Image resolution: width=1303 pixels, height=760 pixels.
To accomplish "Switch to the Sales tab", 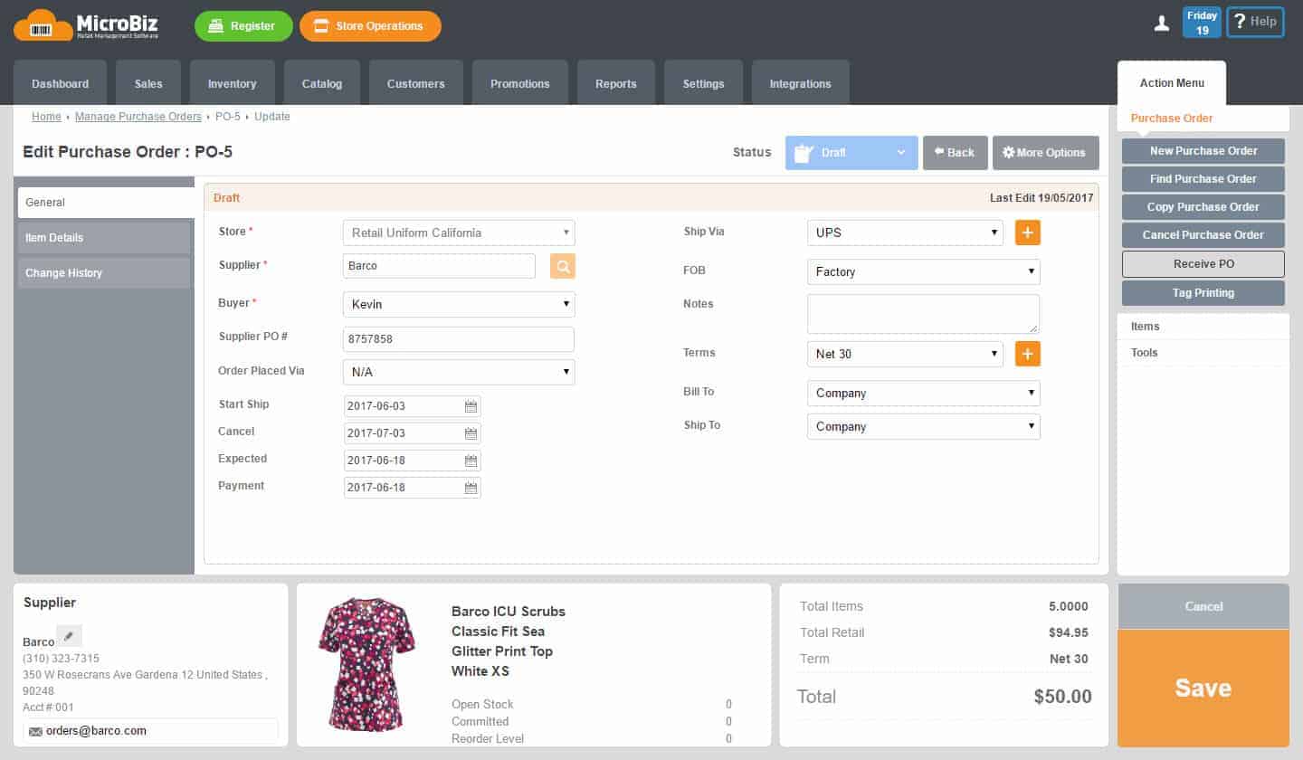I will [148, 83].
